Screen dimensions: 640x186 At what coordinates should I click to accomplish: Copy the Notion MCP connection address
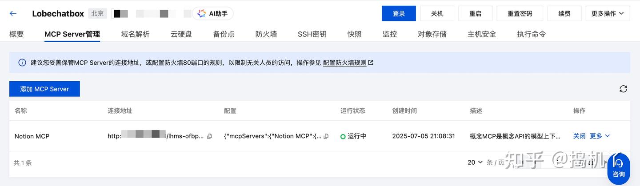click(x=210, y=136)
